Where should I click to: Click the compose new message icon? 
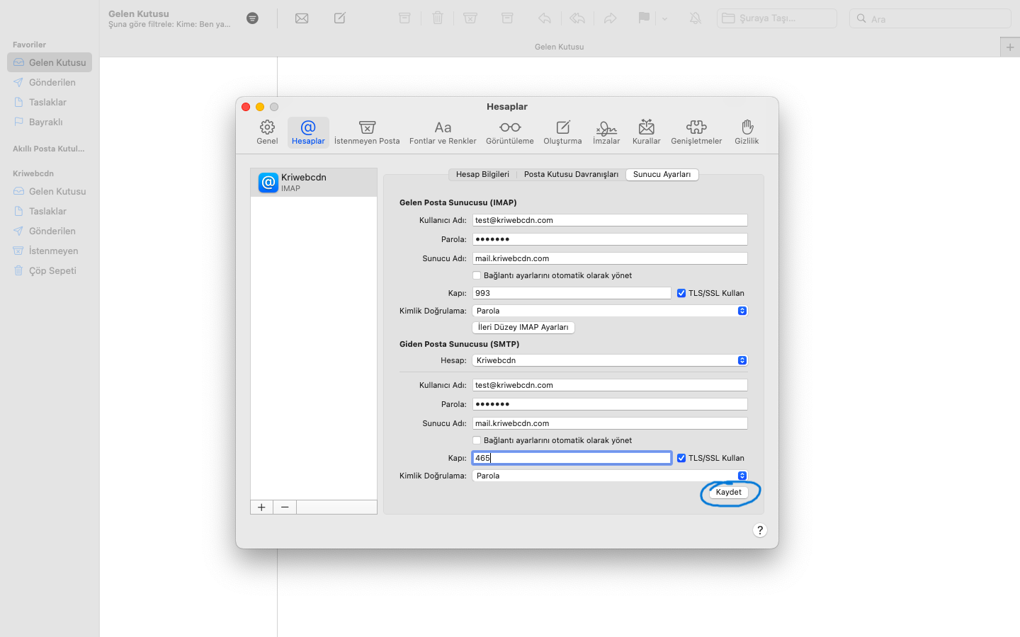click(x=340, y=18)
